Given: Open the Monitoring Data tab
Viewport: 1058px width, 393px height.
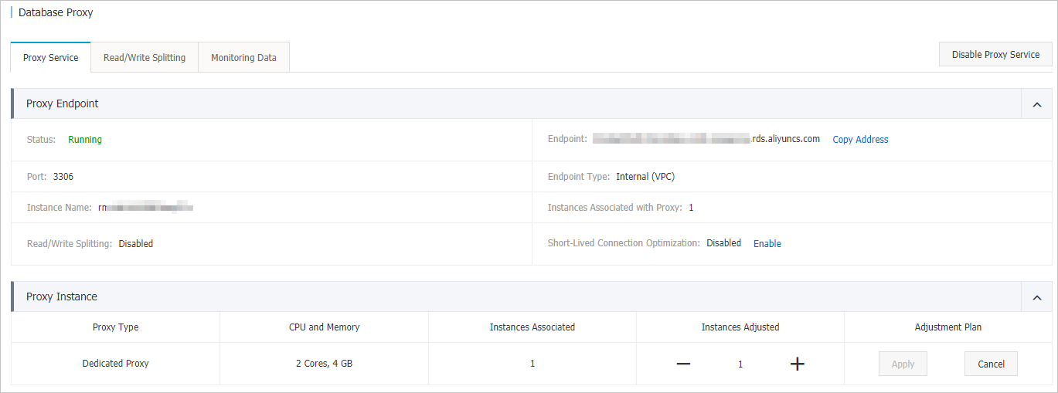Looking at the screenshot, I should click(x=243, y=58).
